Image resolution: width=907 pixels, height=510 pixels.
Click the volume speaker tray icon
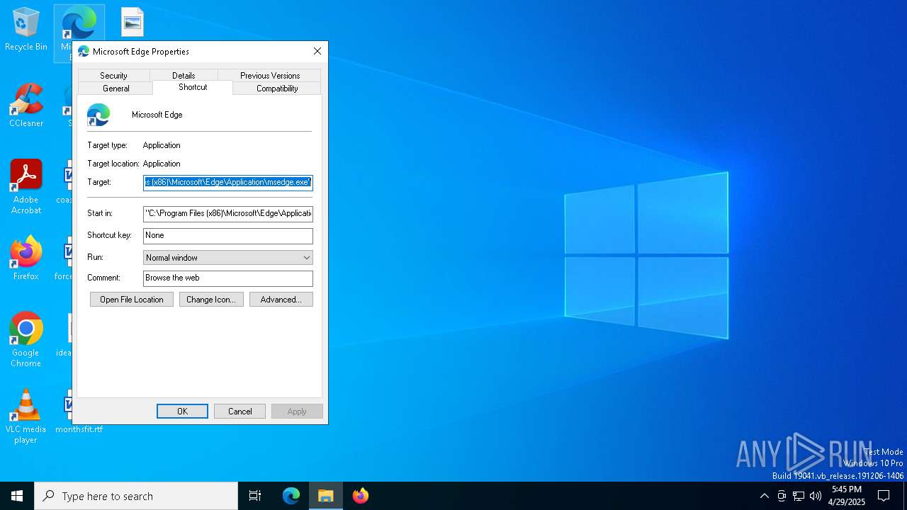pos(816,496)
